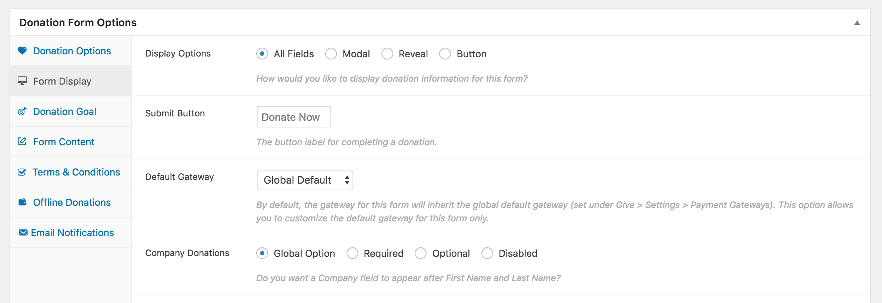Open the Donation Goal tab
Viewport: 882px width, 303px height.
click(71, 111)
